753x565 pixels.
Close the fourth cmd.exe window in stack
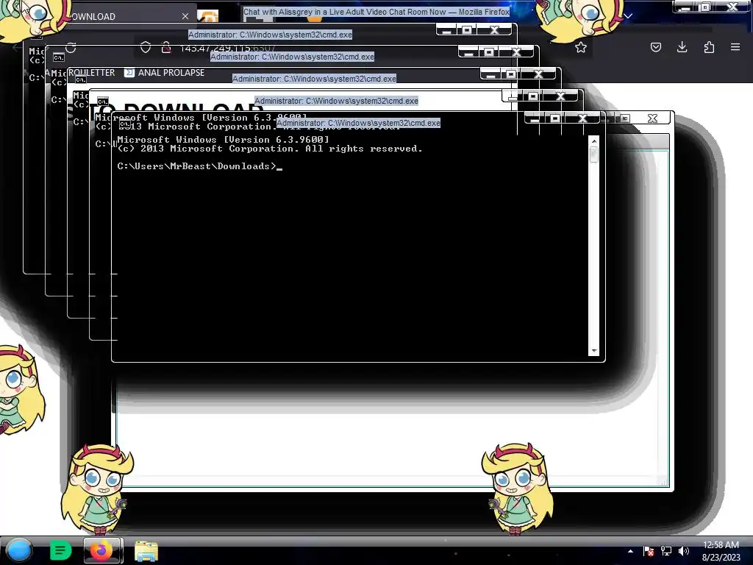[x=516, y=52]
